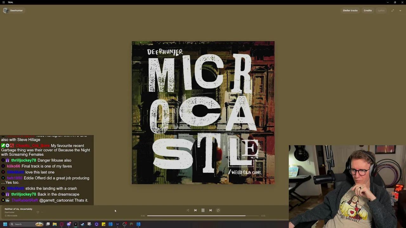Toggle shuffle playback

188,210
